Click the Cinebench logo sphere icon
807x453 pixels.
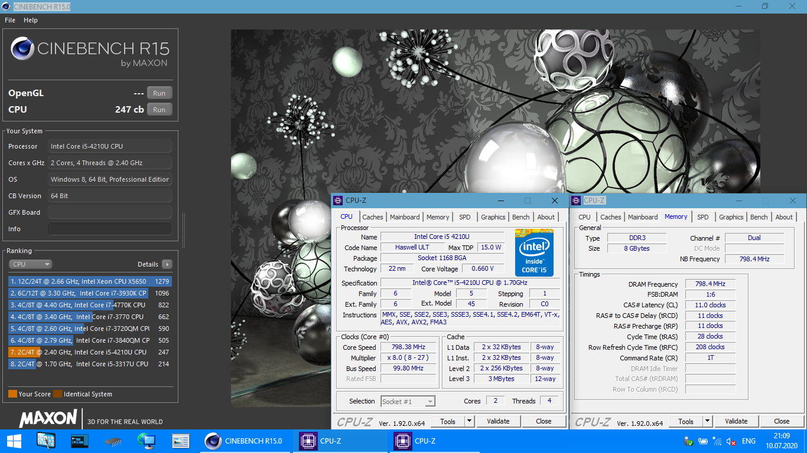click(x=22, y=48)
